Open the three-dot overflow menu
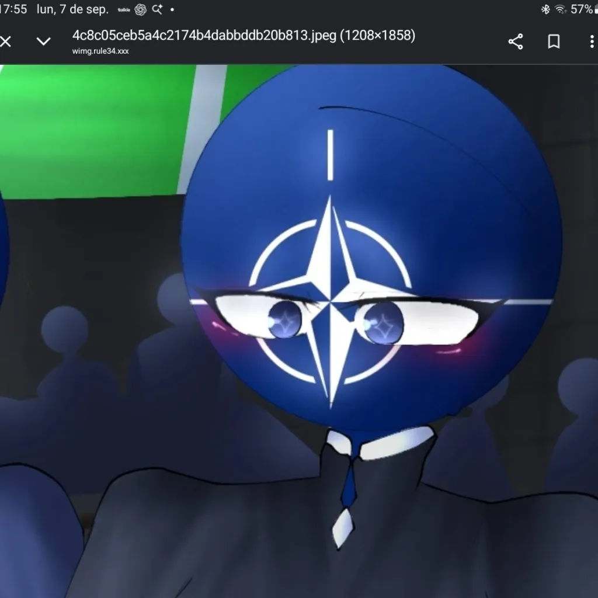 coord(592,41)
